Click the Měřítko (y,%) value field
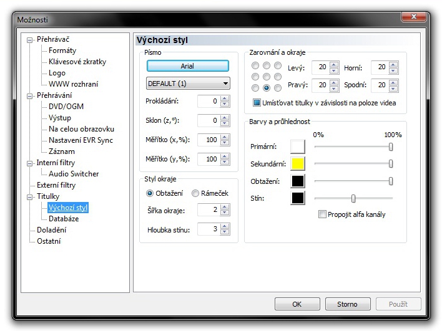The width and height of the screenshot is (442, 331). (209, 160)
